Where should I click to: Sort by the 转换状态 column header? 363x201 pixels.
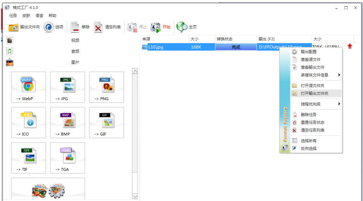click(236, 39)
